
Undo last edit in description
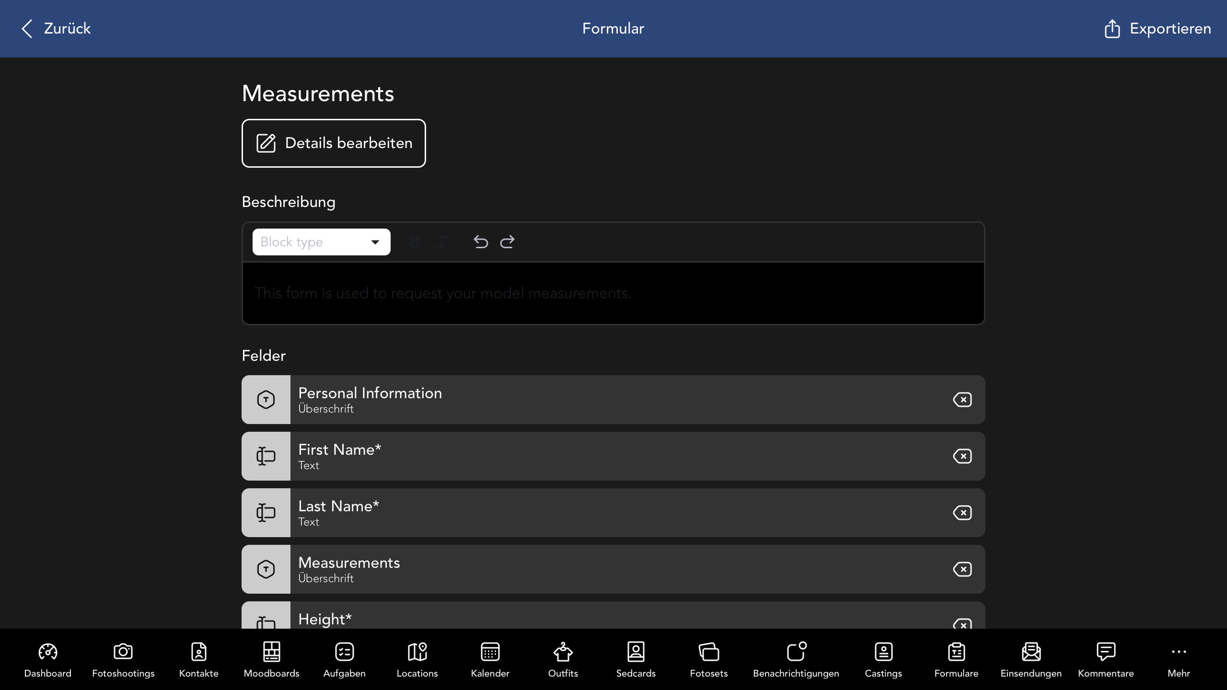[x=480, y=242]
